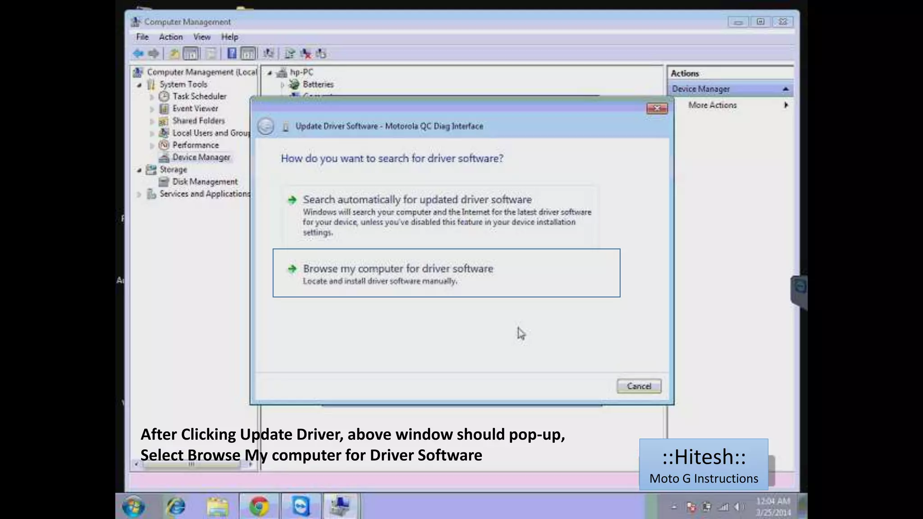Open the Action menu

(171, 37)
